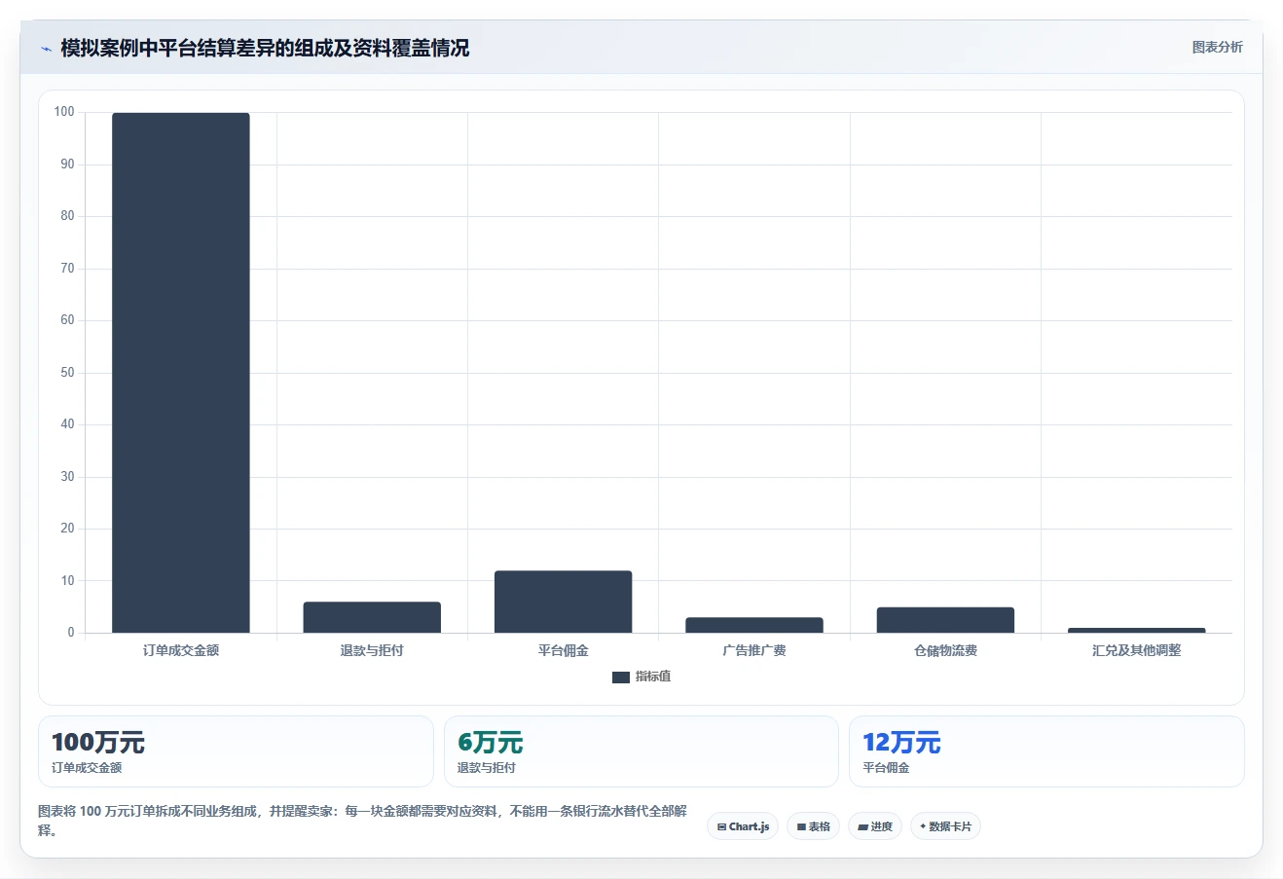
Task: Click the 进度 tag chip
Action: (x=875, y=826)
